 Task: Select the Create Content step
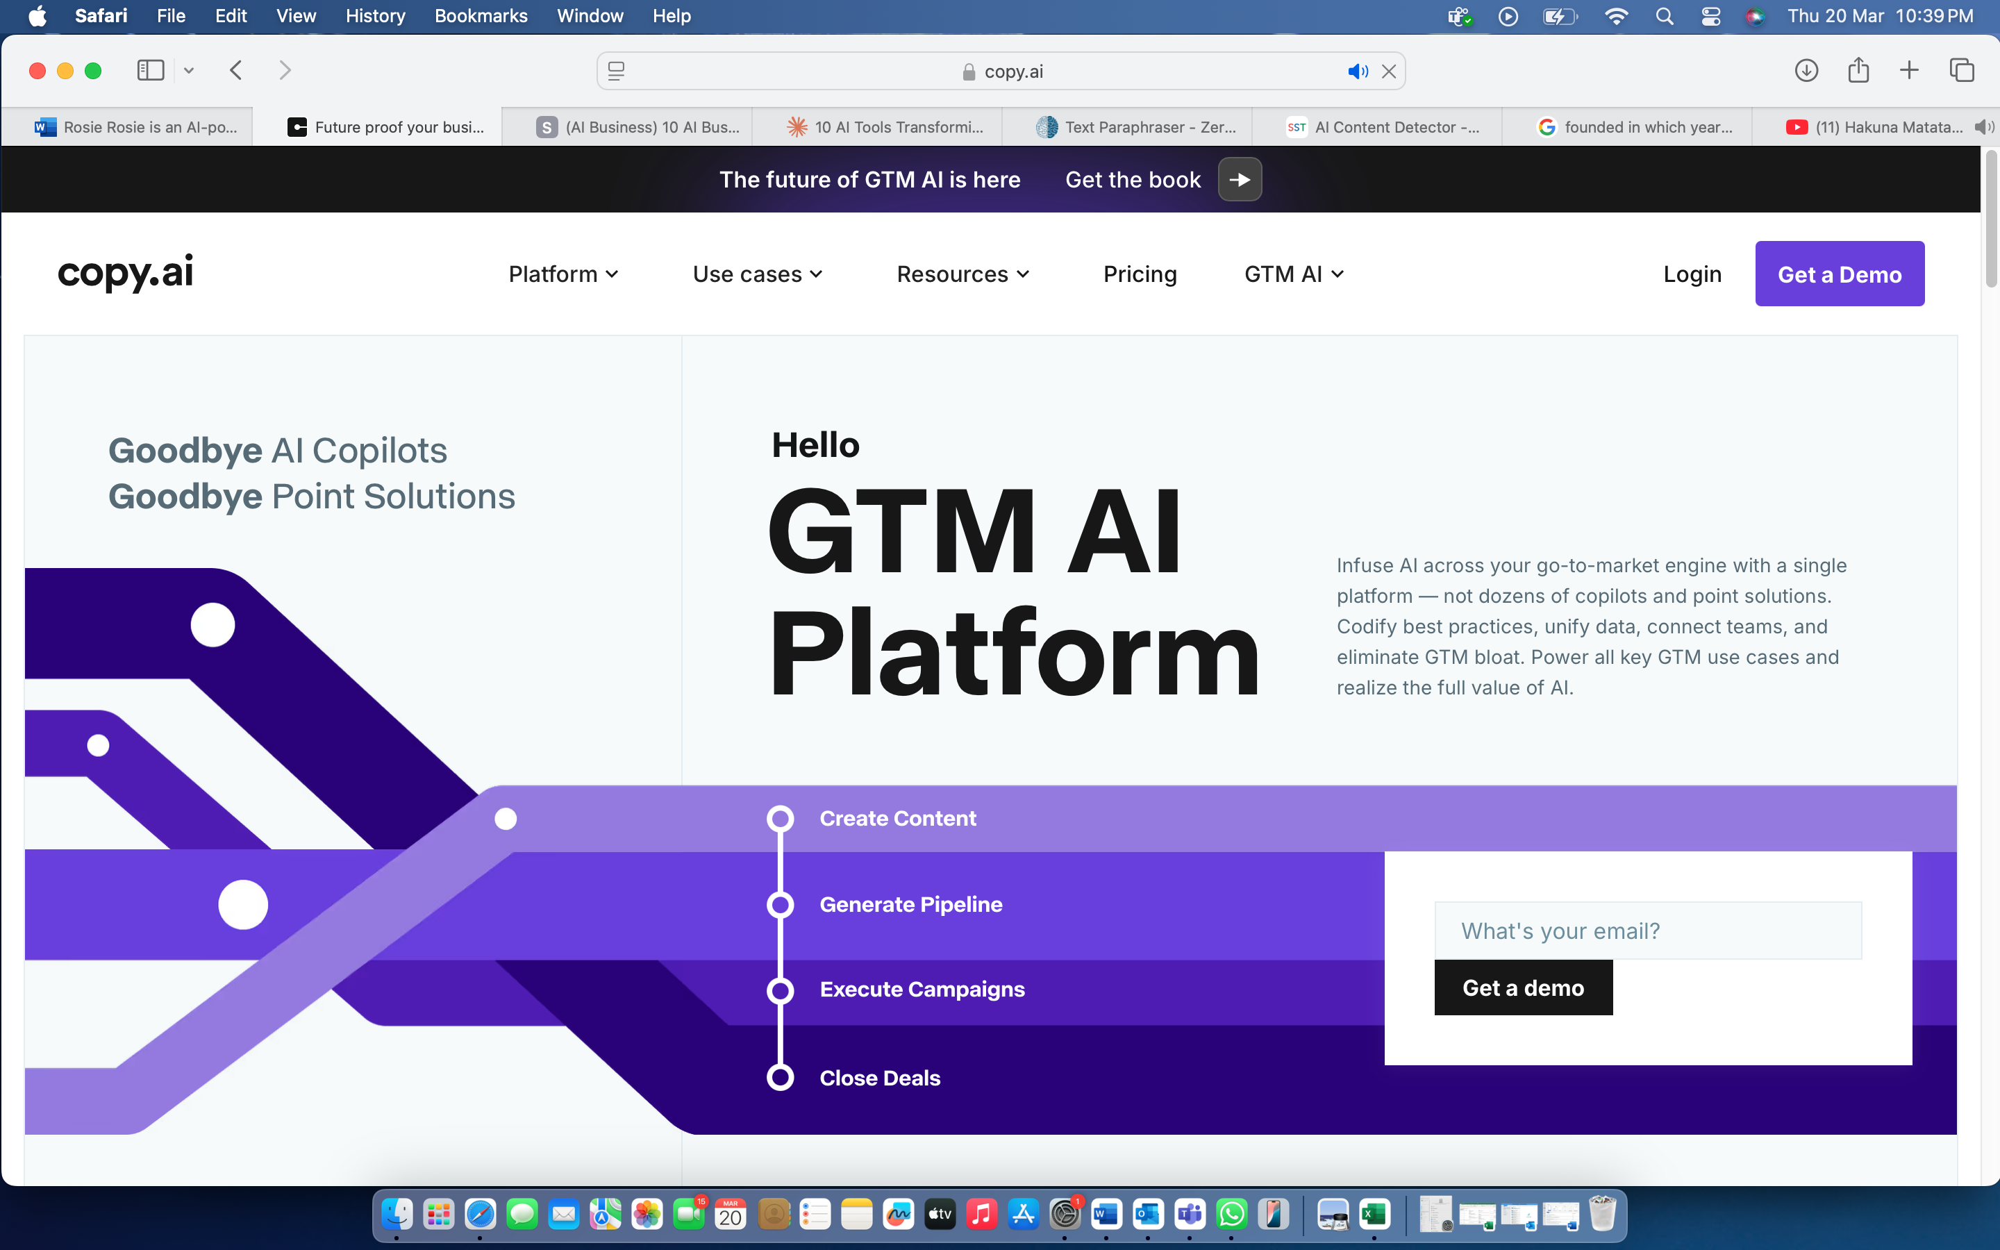click(897, 819)
